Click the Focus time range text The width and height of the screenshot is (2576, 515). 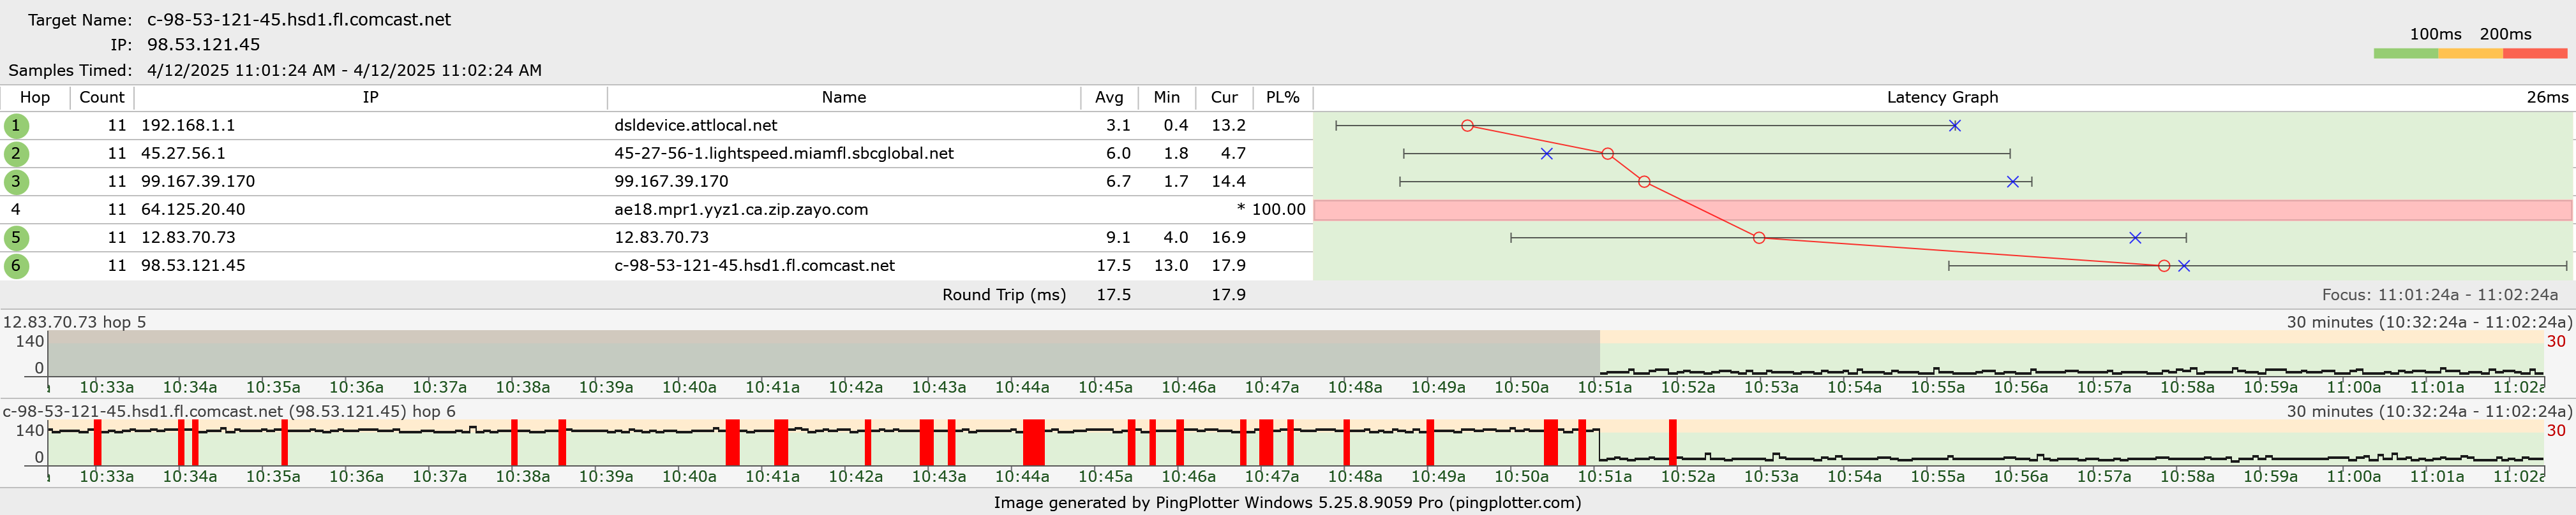click(x=2440, y=294)
